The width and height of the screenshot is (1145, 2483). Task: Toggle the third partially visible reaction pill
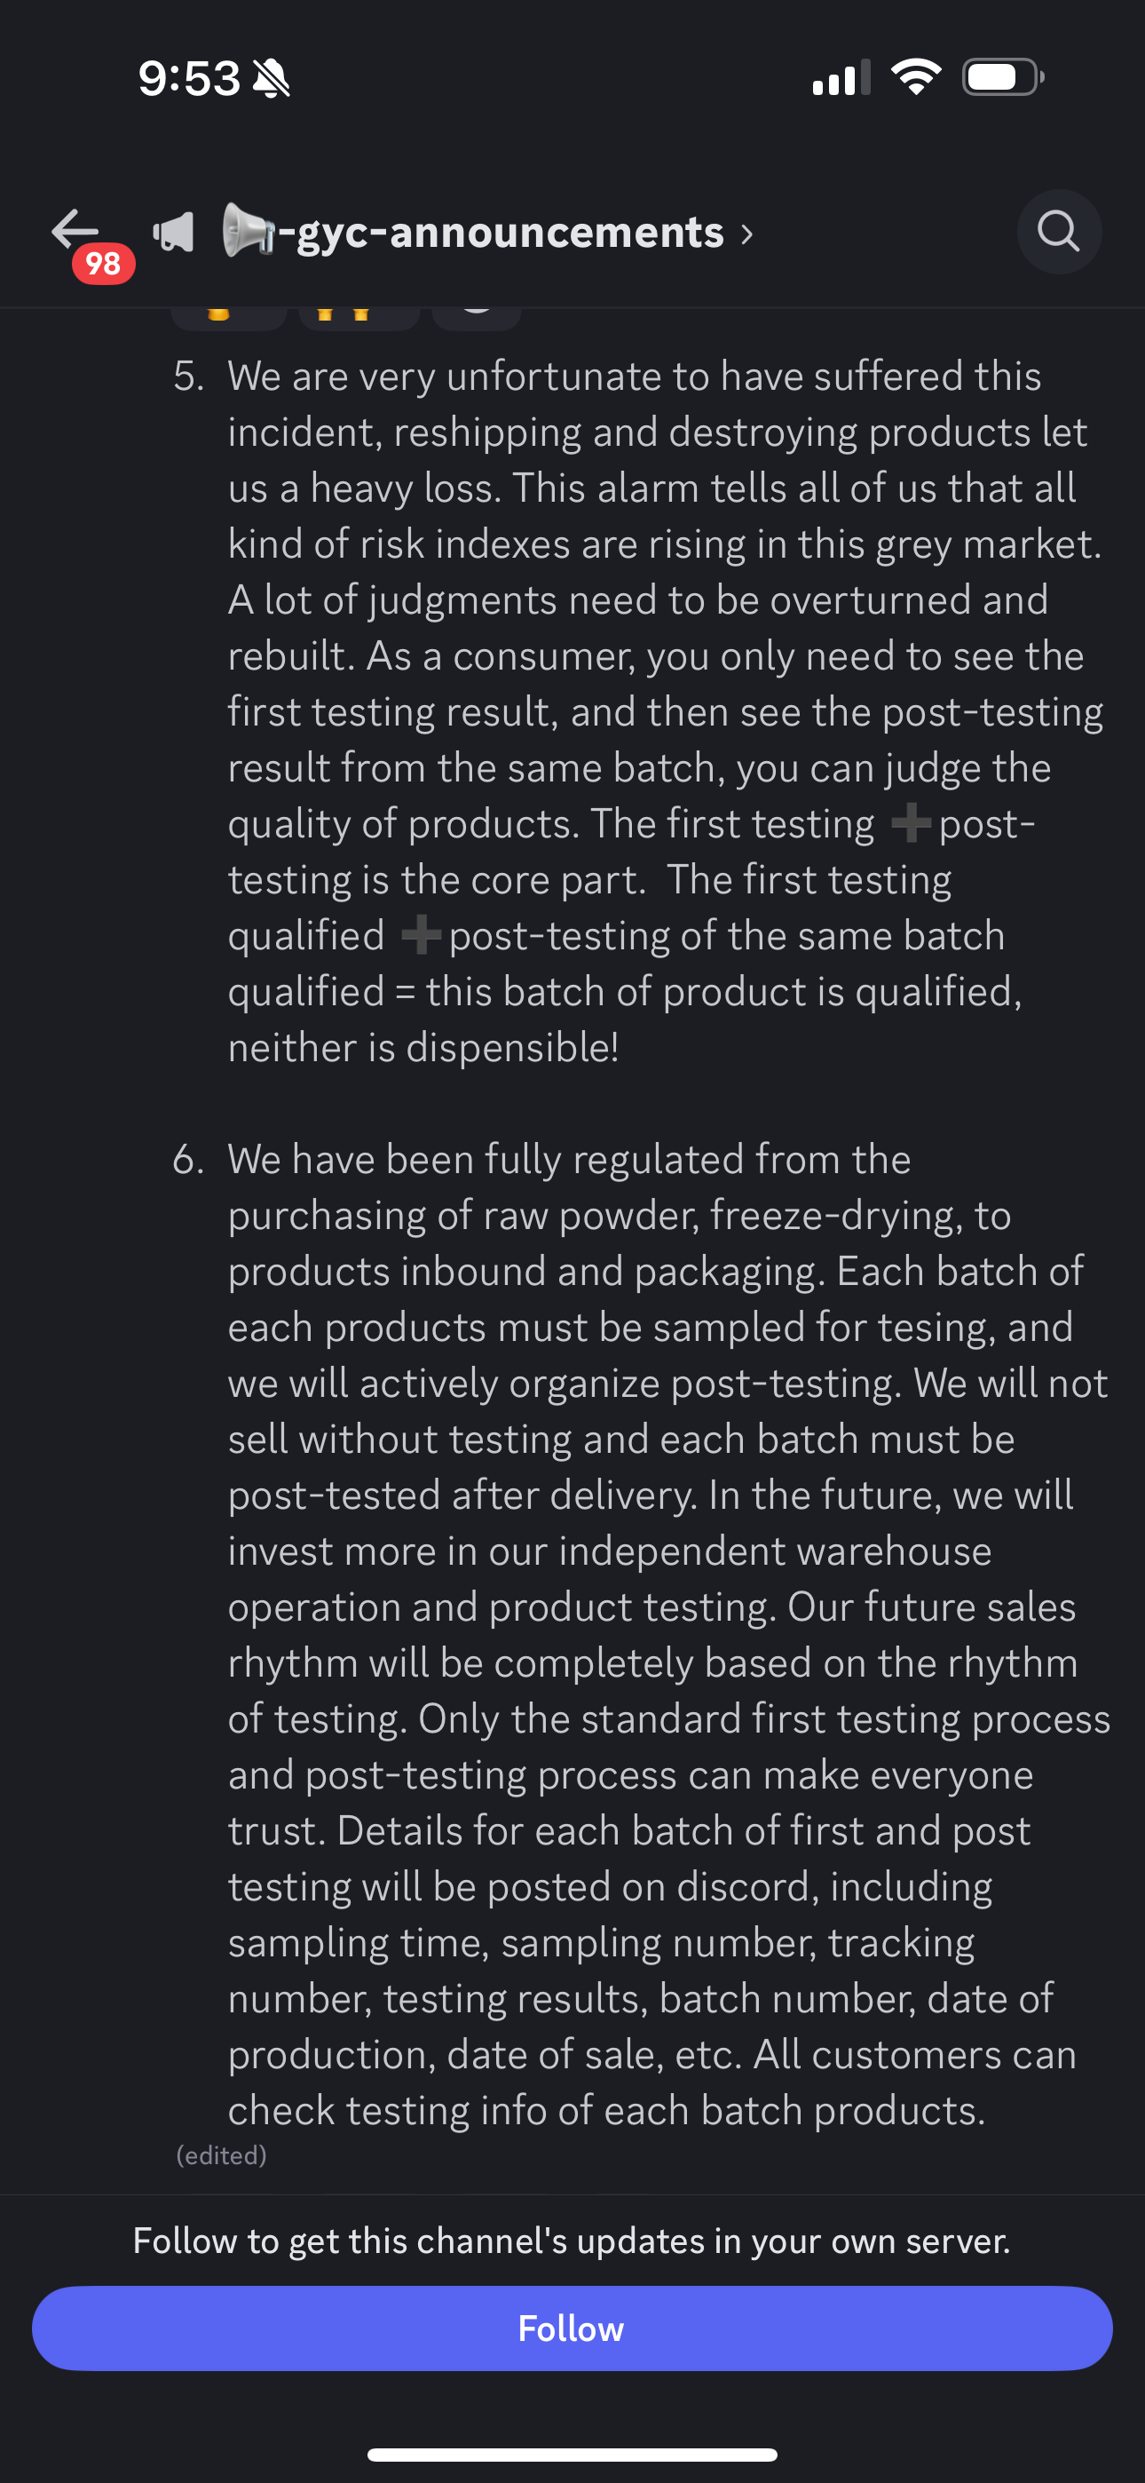click(x=478, y=318)
